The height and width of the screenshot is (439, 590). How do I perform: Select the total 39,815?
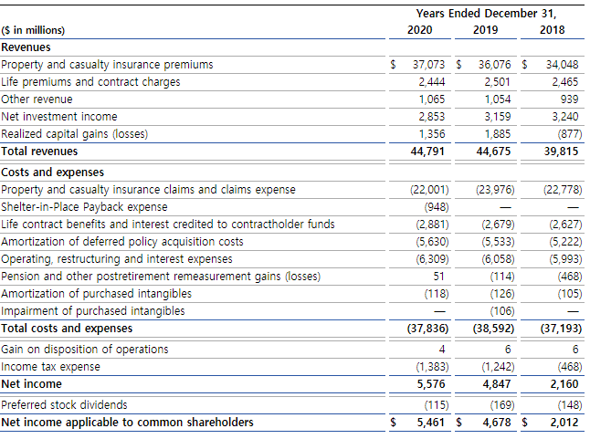coord(561,152)
